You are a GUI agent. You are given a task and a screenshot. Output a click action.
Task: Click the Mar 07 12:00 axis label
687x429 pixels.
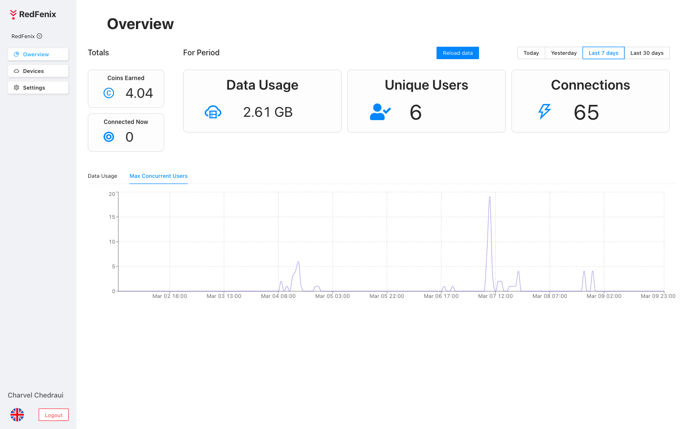[495, 296]
